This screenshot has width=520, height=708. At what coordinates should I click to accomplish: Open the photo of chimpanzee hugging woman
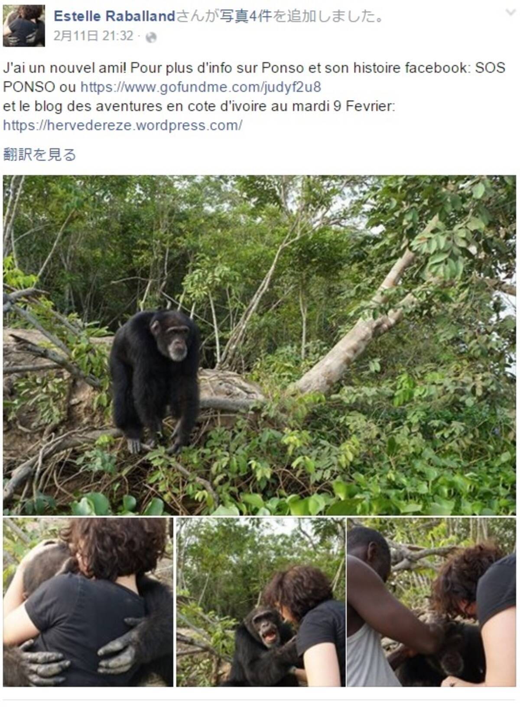[x=88, y=602]
